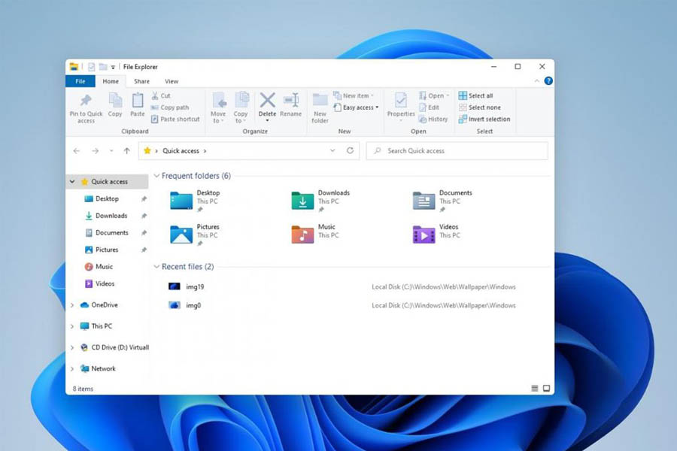Click the Properties ribbon icon

[401, 101]
